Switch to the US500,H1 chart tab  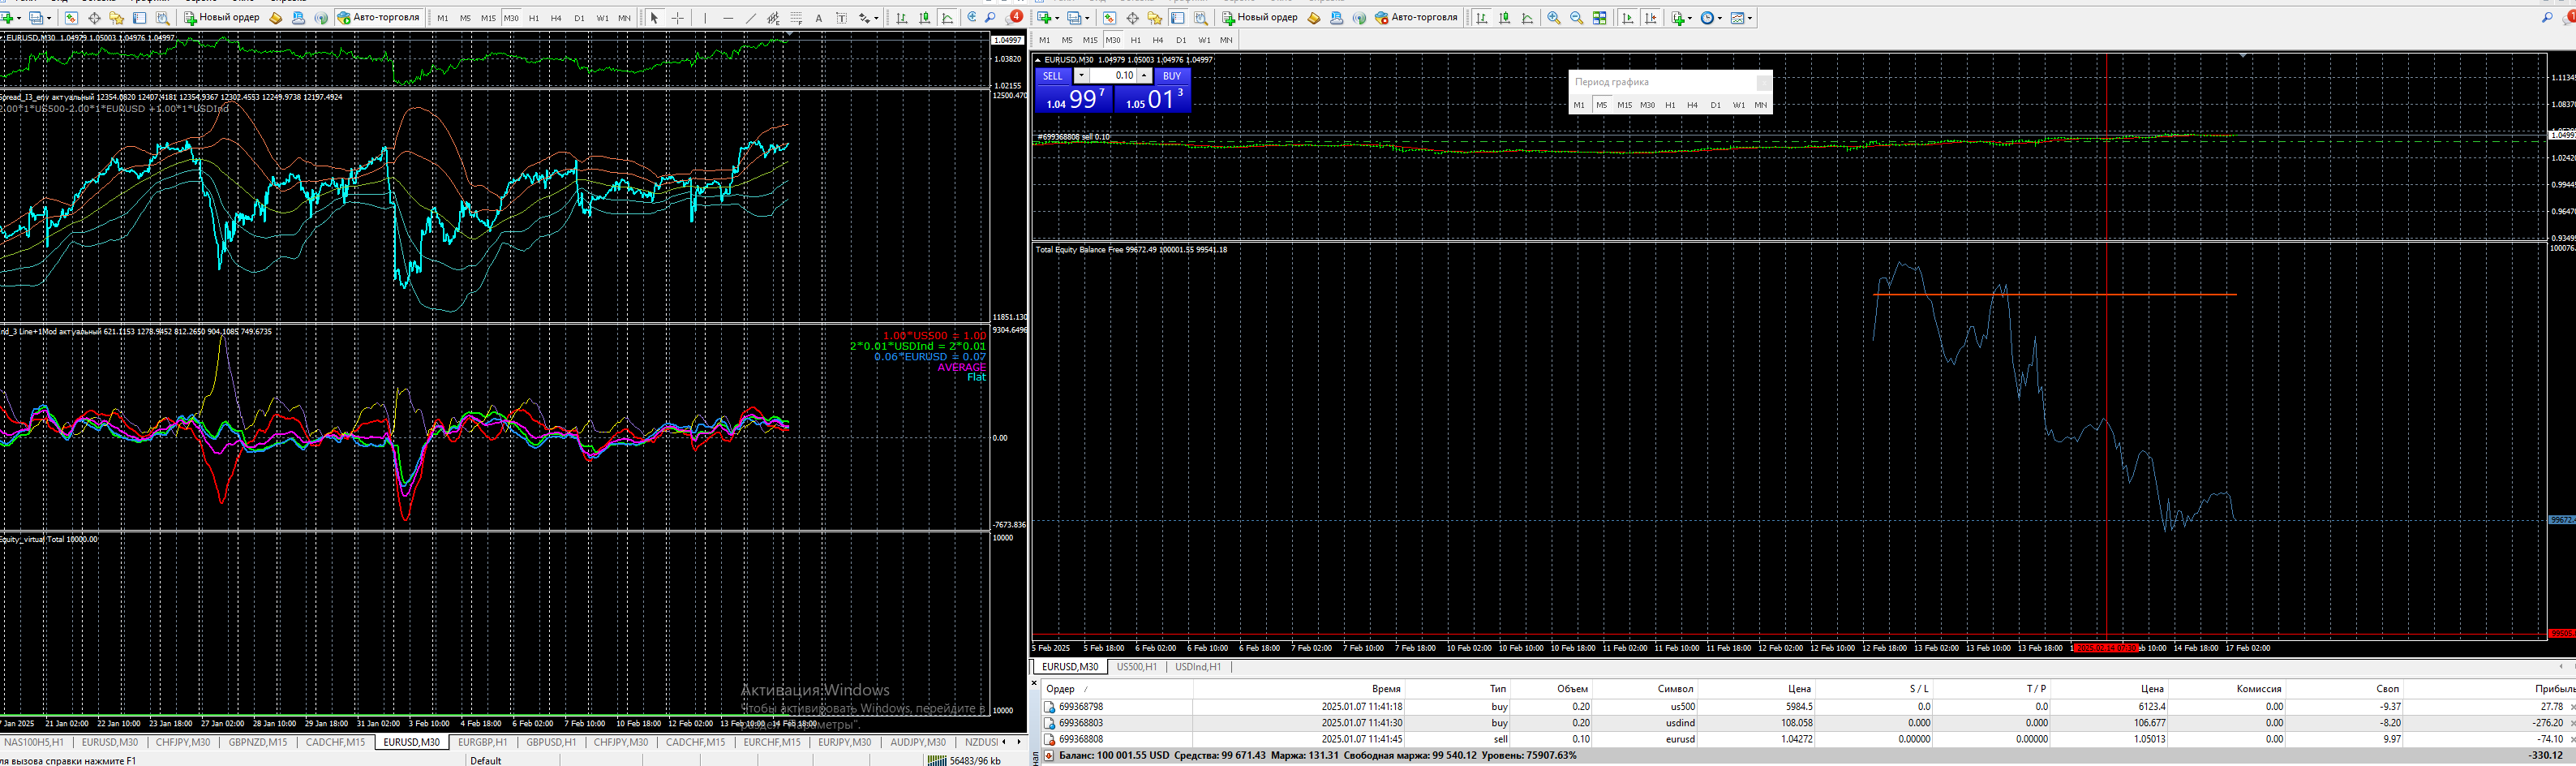pyautogui.click(x=1136, y=667)
